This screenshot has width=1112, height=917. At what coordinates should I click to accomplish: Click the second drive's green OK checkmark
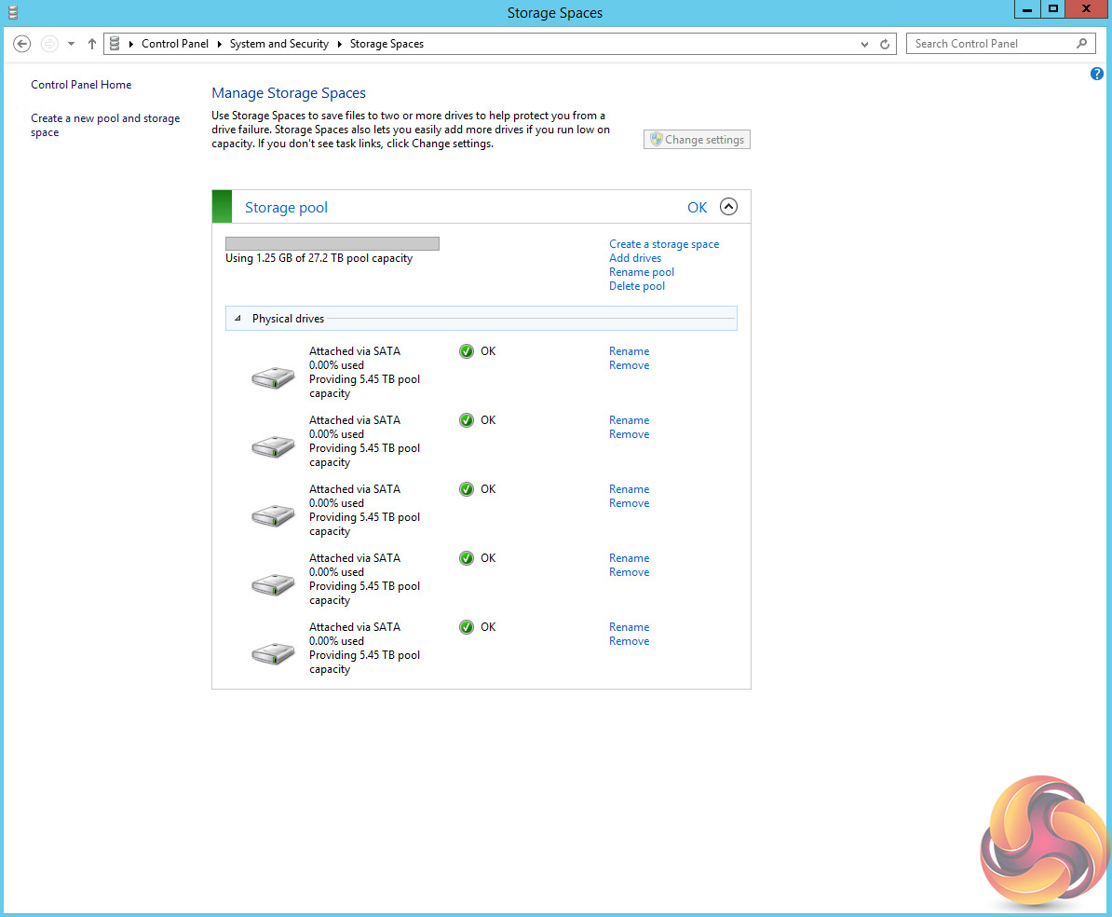(466, 420)
